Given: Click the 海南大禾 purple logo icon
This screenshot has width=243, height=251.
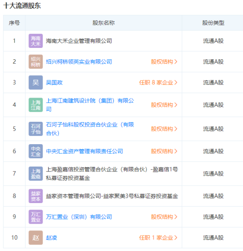Looking at the screenshot, I should pos(36,41).
